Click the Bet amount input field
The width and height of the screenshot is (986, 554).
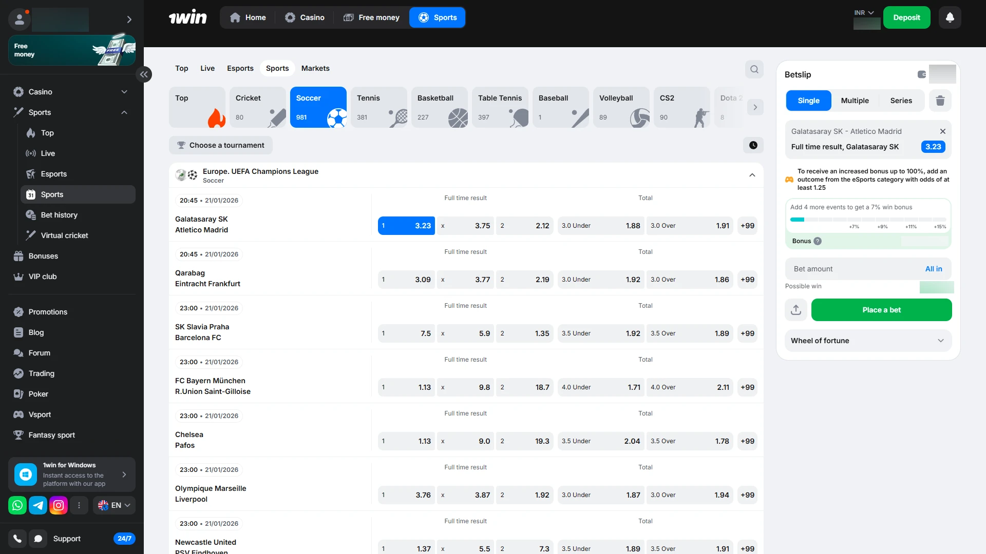tap(852, 269)
